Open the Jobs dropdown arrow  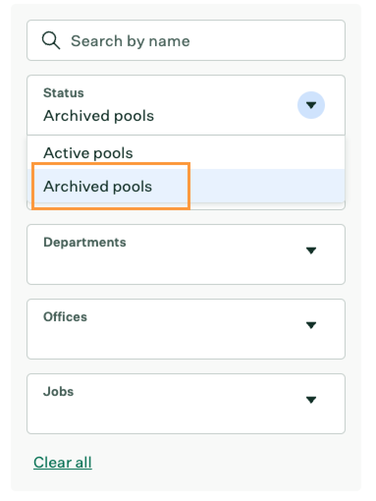click(311, 400)
